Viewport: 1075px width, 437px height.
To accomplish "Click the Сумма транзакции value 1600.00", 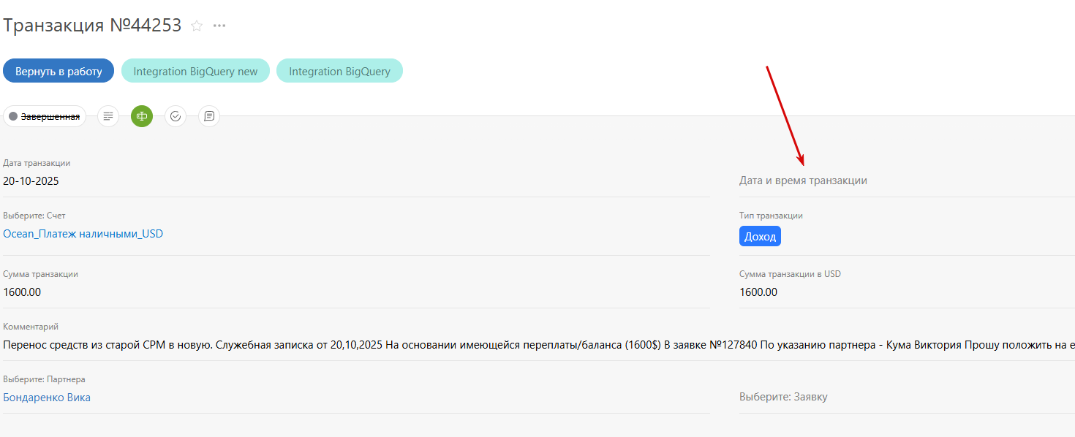I will coord(22,292).
